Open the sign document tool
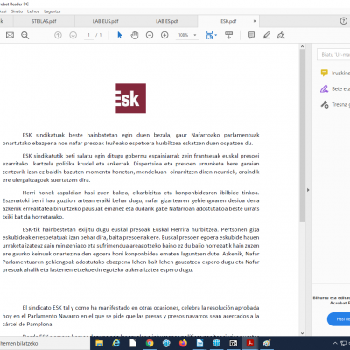 [x=281, y=35]
